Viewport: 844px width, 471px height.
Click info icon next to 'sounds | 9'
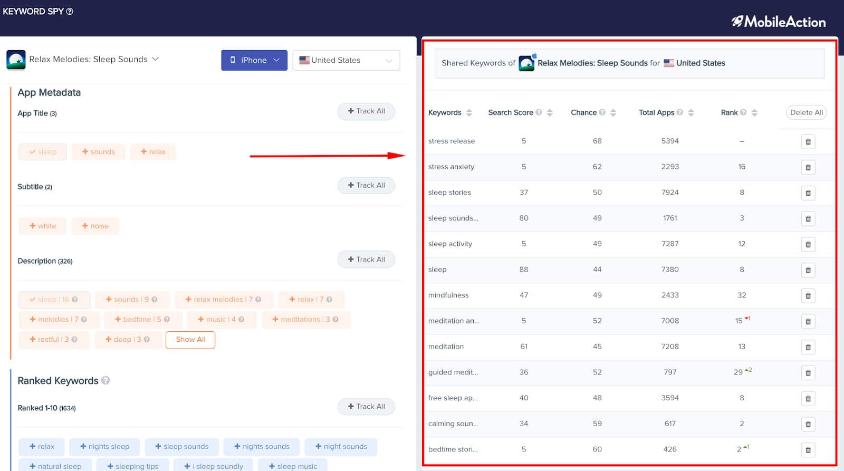pos(155,300)
